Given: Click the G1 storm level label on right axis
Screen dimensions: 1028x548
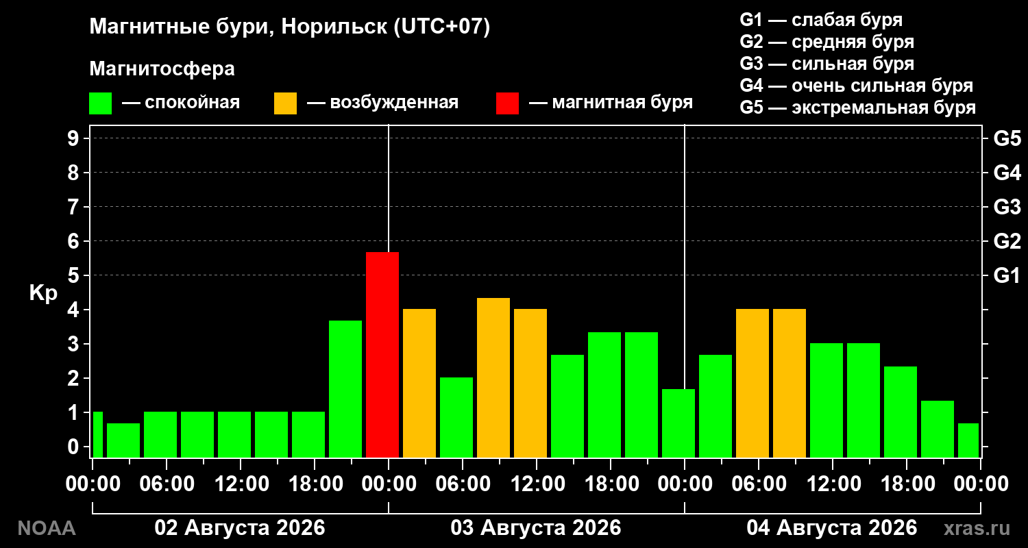Looking at the screenshot, I should (x=1007, y=275).
